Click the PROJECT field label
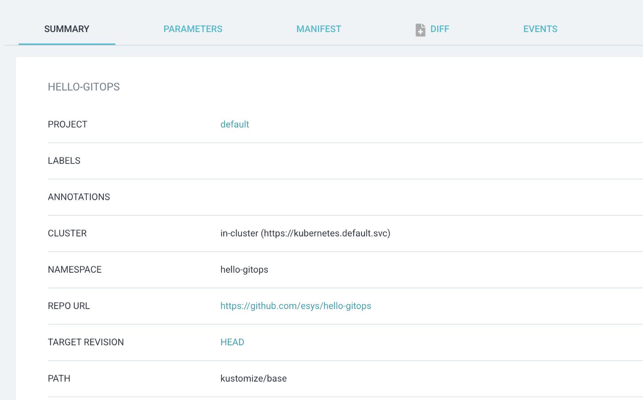The width and height of the screenshot is (643, 400). (68, 124)
